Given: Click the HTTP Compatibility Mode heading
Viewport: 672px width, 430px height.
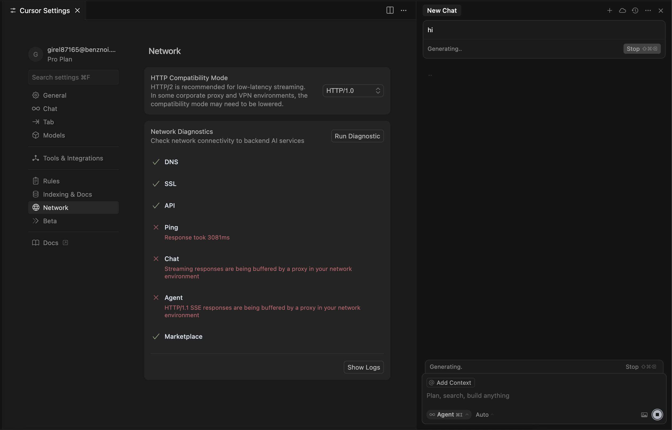Looking at the screenshot, I should tap(189, 78).
